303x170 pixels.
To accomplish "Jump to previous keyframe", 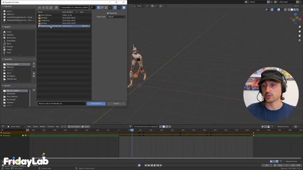I will 149,165.
